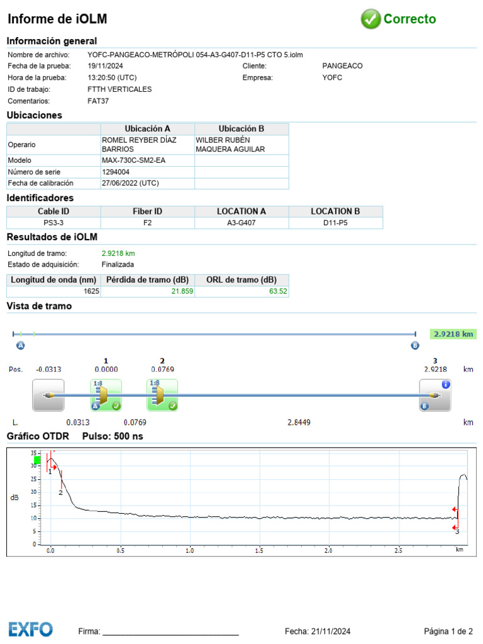
Task: Click the serial number 1294004 cell
Action: pos(147,172)
